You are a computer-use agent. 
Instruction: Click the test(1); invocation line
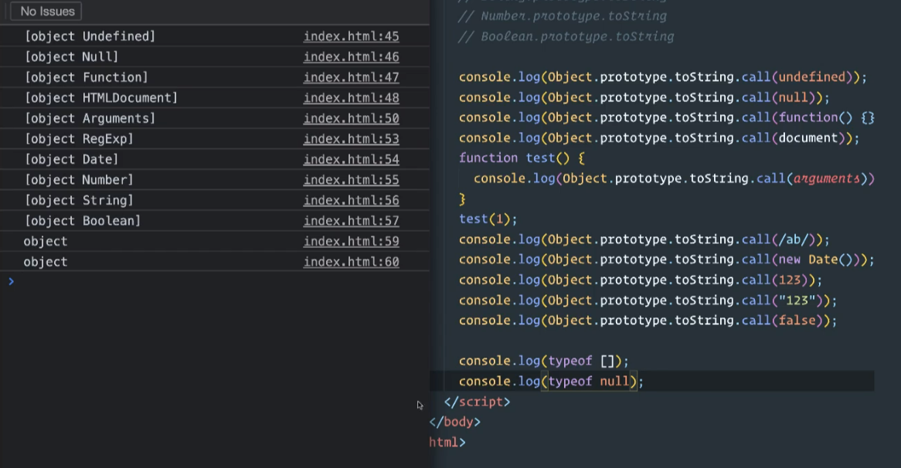coord(488,219)
